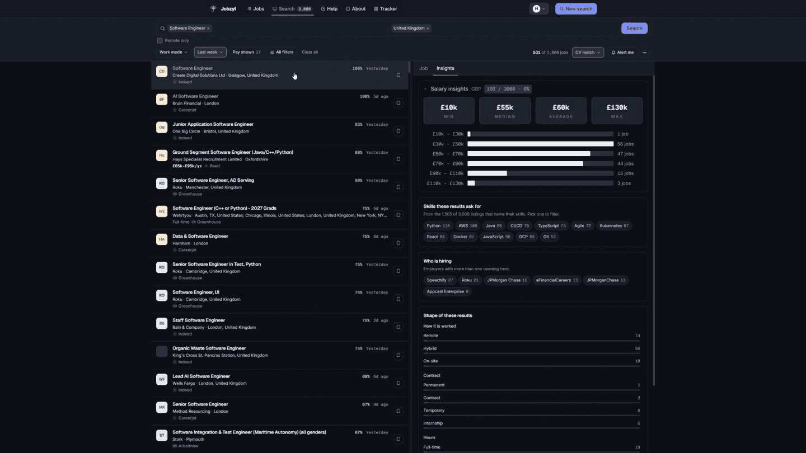Open the Tracker menu item
This screenshot has height=453, width=806.
(x=385, y=9)
